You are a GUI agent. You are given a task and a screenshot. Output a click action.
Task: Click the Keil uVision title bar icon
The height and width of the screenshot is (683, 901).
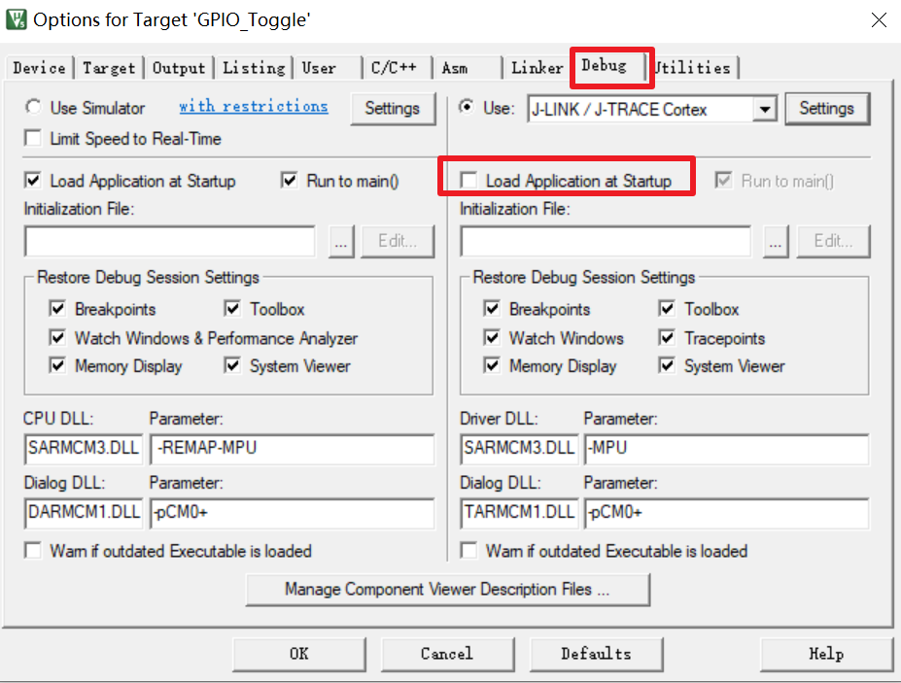click(x=17, y=19)
